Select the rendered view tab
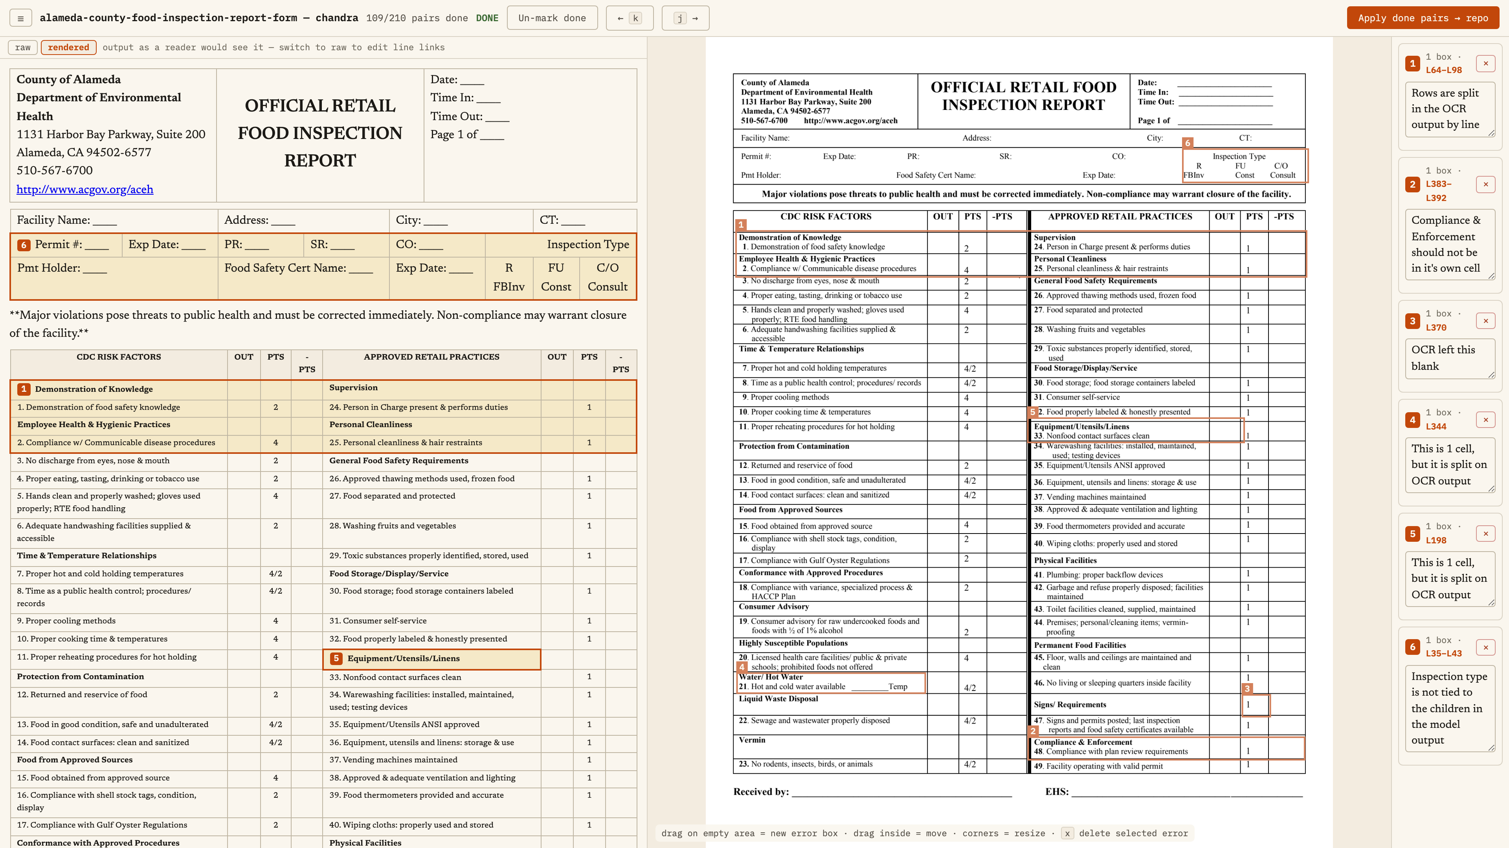 click(x=68, y=48)
